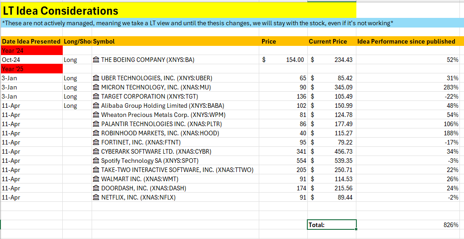
Task: Select Boeing's 154.00 price cell
Action: point(284,60)
